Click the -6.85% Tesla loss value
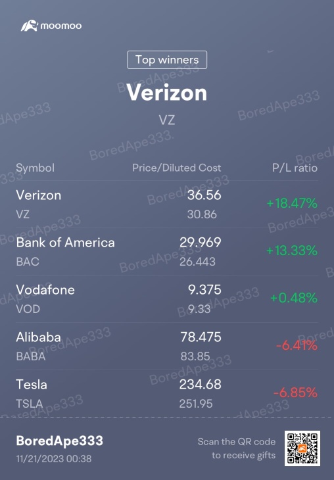Viewport: 334px width, 480px height. [295, 393]
